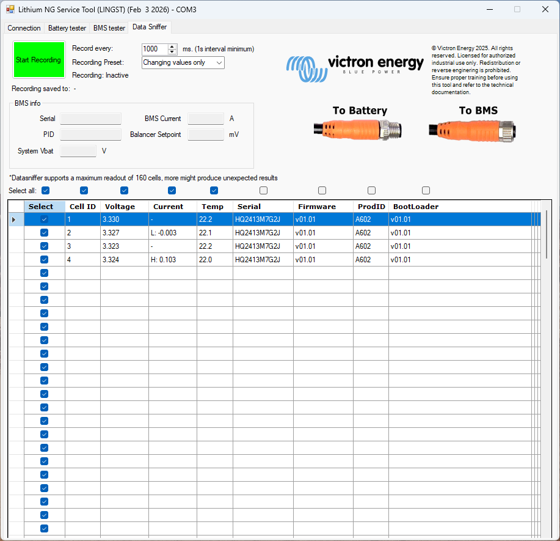This screenshot has height=541, width=560.
Task: Open the BMS tester tab
Action: pos(109,28)
